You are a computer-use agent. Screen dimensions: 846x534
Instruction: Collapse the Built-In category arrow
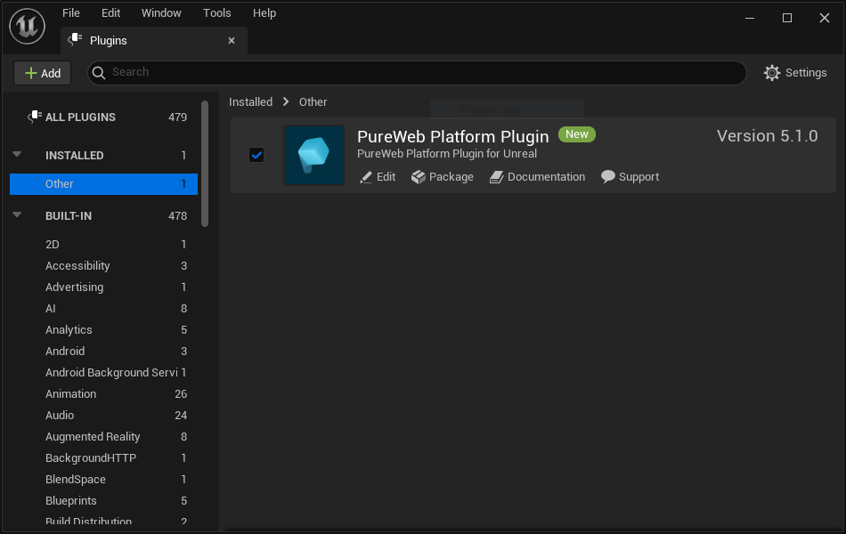coord(17,215)
